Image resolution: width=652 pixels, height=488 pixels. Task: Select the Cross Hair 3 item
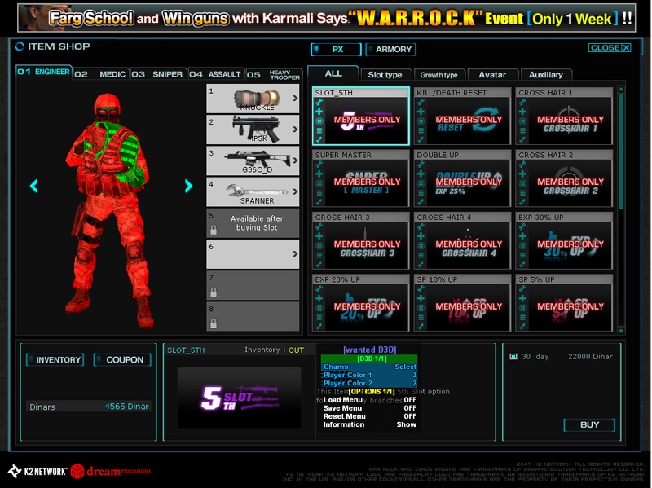(x=361, y=240)
